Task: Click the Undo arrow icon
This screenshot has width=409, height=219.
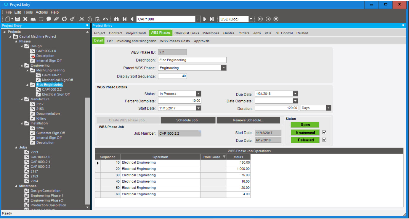Action: coord(105,19)
